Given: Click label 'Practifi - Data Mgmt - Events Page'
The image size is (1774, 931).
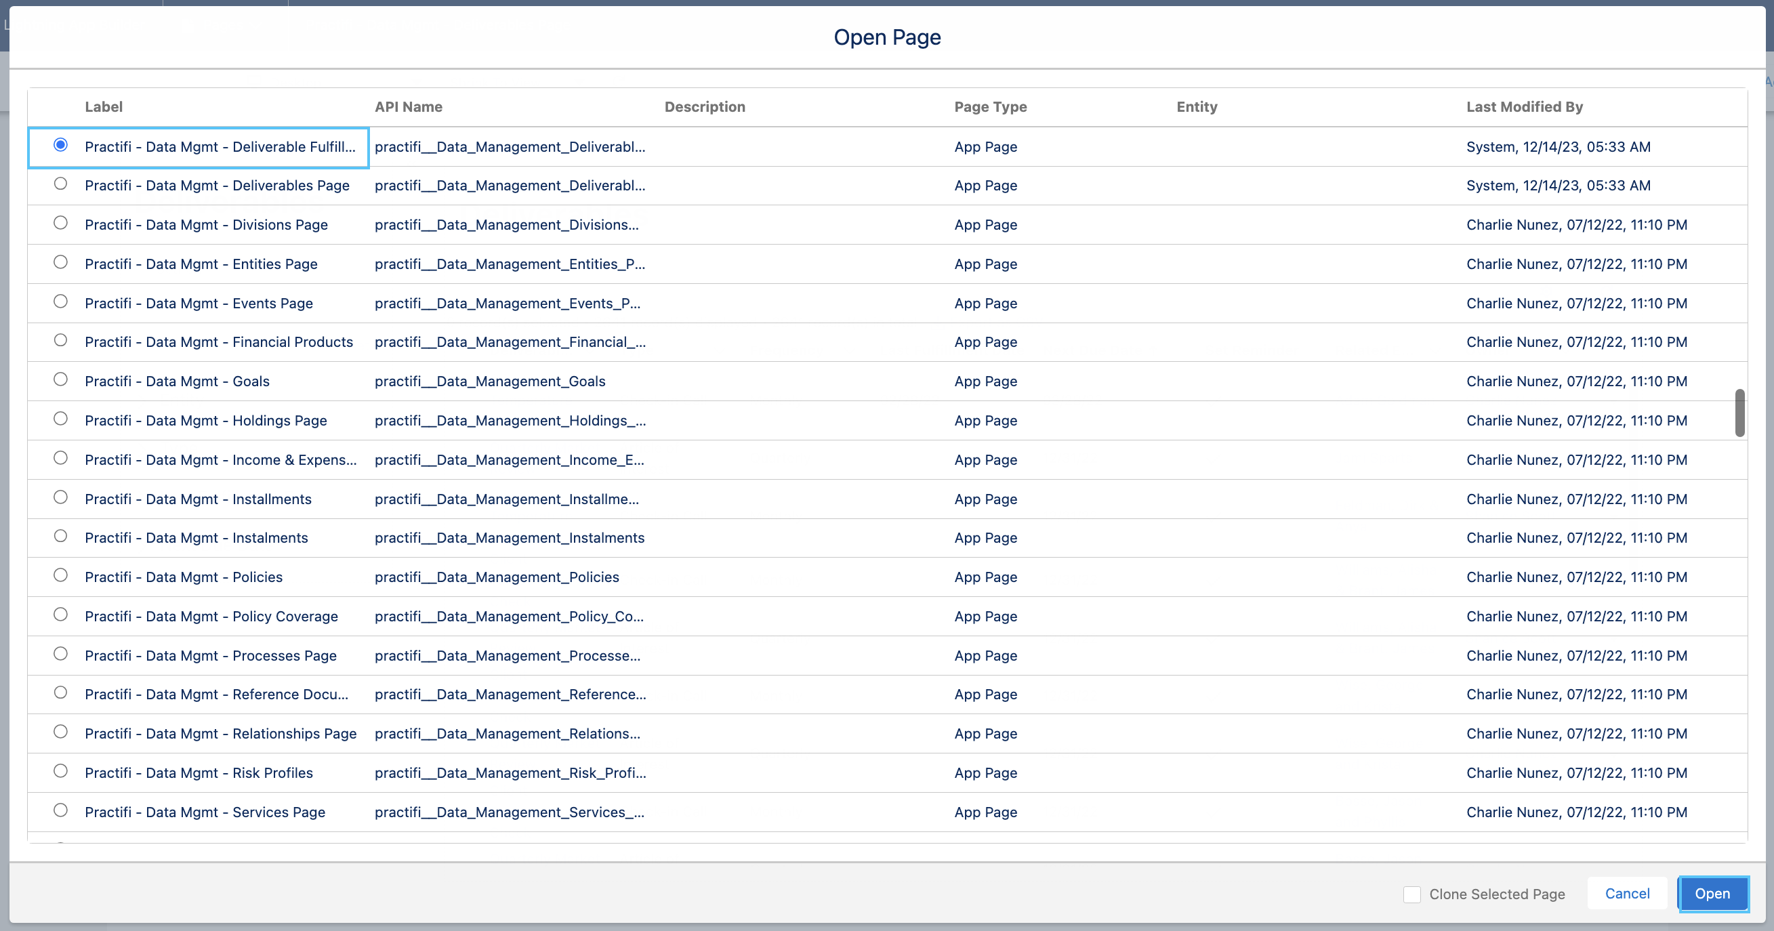Looking at the screenshot, I should (199, 303).
